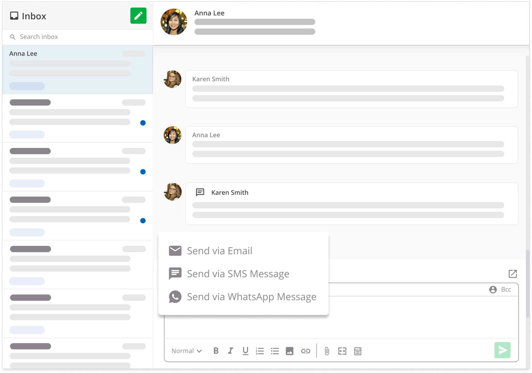Apply underline formatting
532x373 pixels.
[x=245, y=351]
